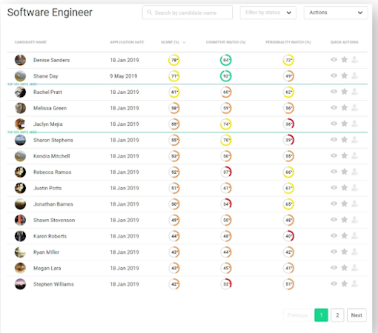Star candidate Karen Roberts

point(344,235)
